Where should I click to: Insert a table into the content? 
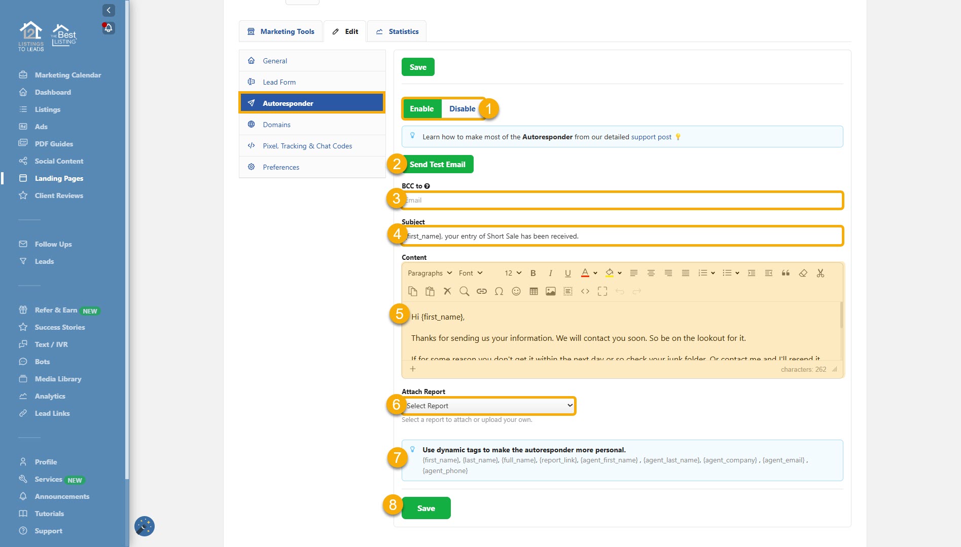pyautogui.click(x=533, y=291)
